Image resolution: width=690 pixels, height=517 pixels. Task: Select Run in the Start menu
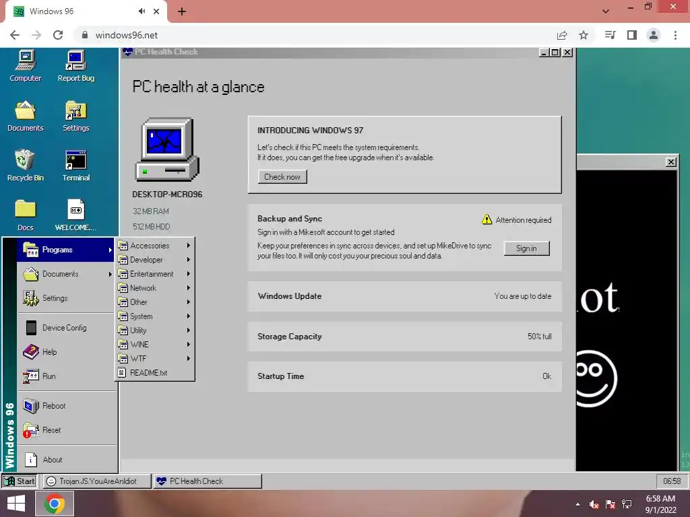pos(65,376)
